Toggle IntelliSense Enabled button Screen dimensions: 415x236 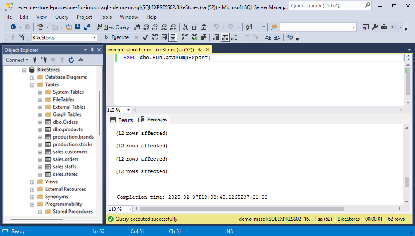172,38
